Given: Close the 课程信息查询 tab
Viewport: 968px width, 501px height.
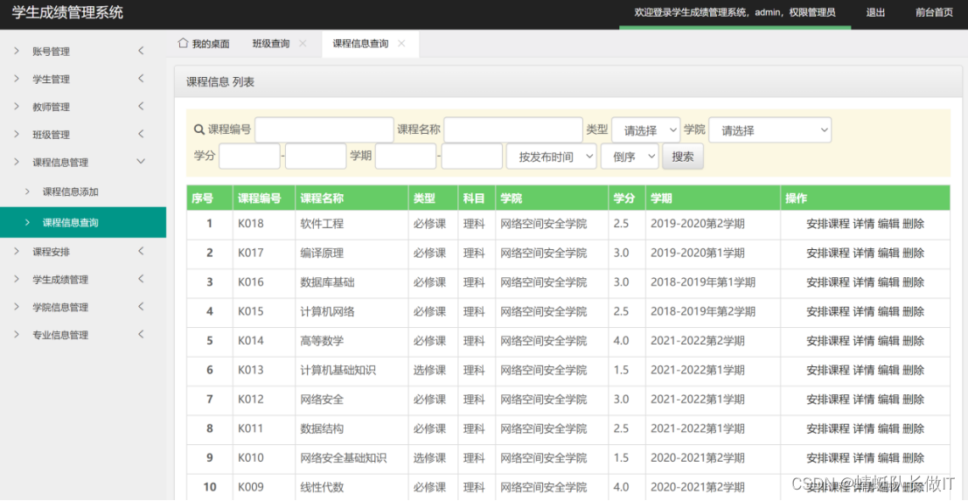Looking at the screenshot, I should coord(401,43).
